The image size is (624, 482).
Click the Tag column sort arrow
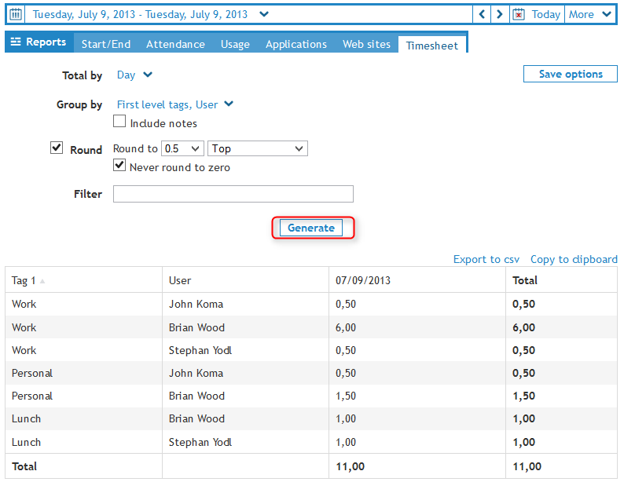pos(42,281)
